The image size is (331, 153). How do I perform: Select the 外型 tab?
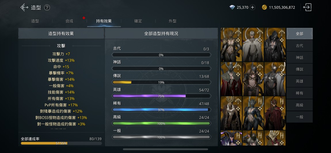(172, 21)
